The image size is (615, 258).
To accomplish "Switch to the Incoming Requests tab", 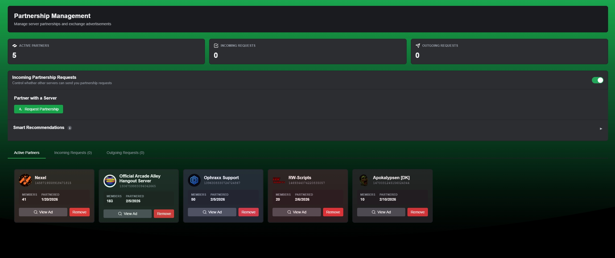I will click(73, 153).
